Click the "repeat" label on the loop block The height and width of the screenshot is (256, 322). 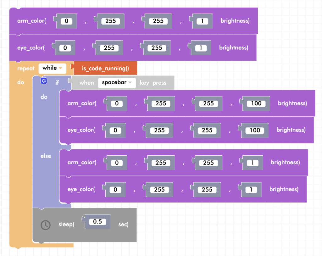pos(26,68)
